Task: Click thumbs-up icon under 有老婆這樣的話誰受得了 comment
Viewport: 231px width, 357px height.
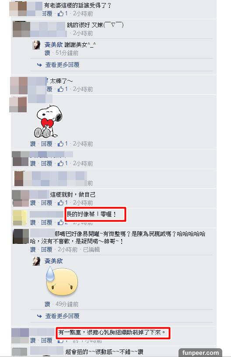Action: coord(60,14)
